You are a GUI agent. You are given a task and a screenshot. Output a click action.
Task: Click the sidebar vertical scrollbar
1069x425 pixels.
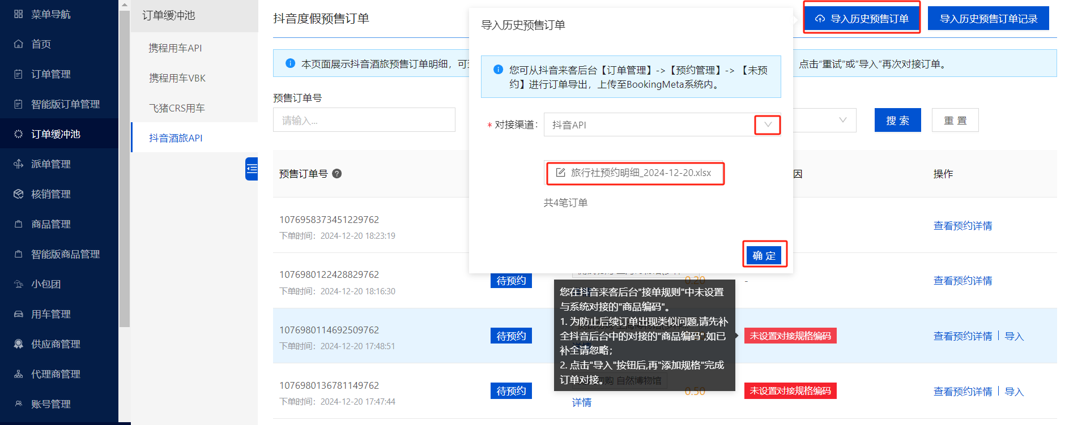(x=125, y=170)
